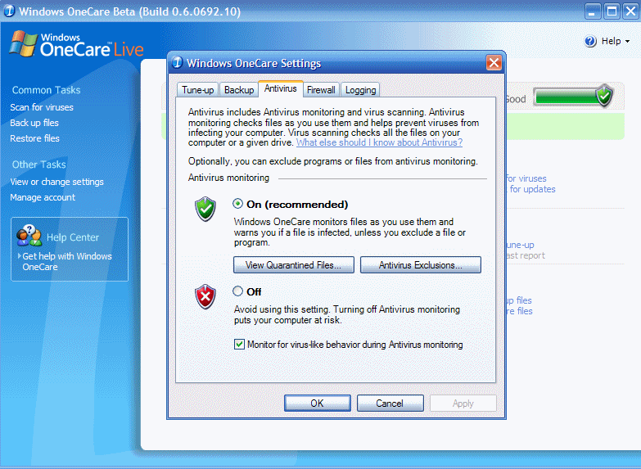Click the 'Antivirus monitoring' section label
Image resolution: width=641 pixels, height=469 pixels.
click(x=228, y=178)
